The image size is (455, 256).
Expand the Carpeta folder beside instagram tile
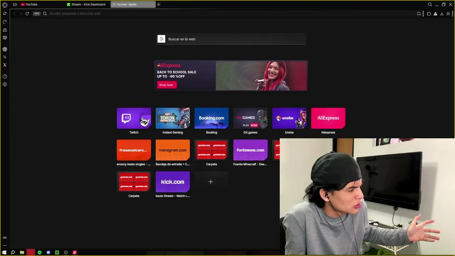point(212,150)
